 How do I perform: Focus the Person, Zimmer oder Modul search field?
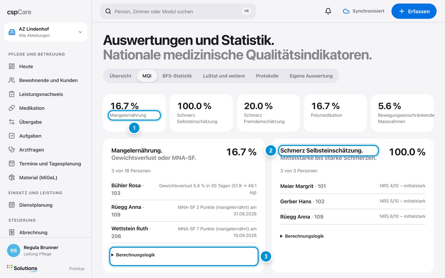tap(178, 11)
